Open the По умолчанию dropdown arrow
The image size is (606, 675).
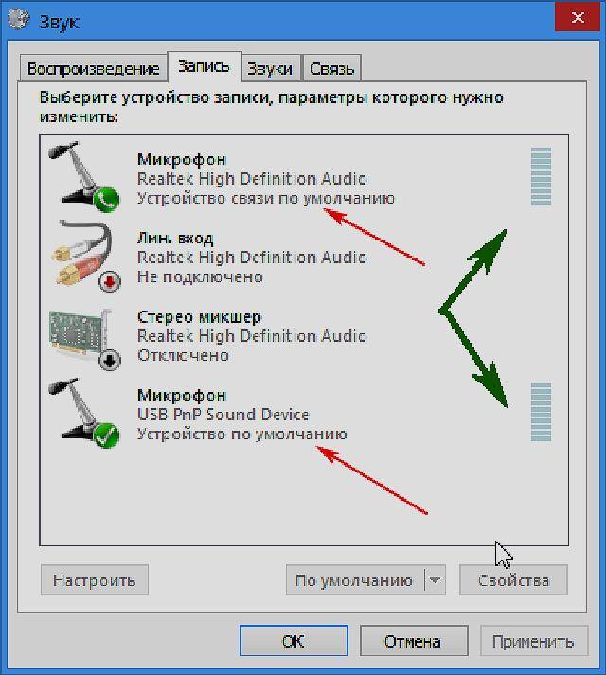(435, 580)
